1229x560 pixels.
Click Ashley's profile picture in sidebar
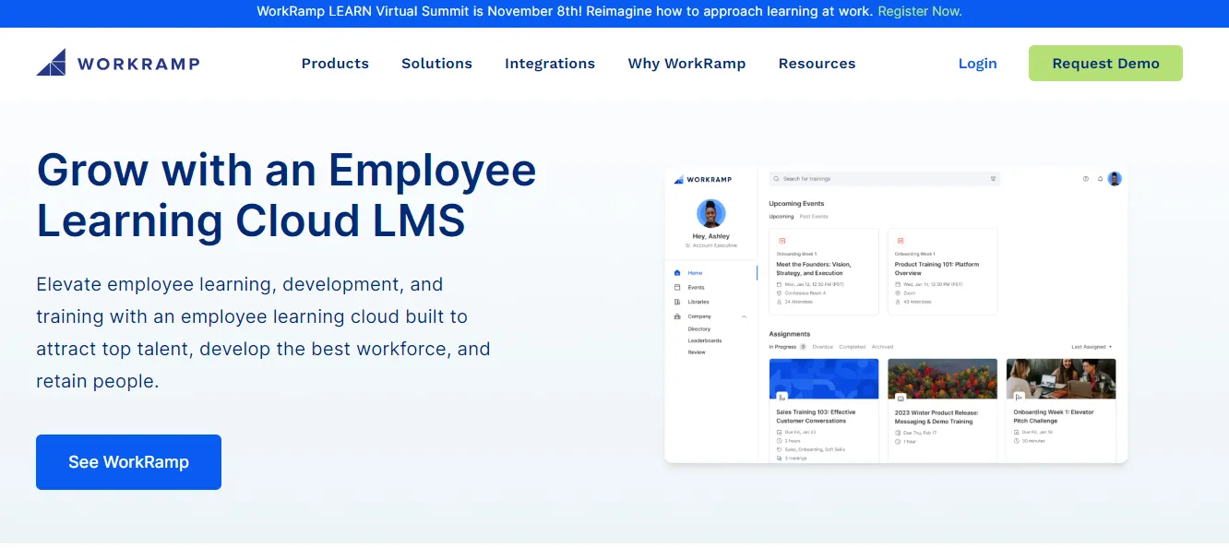tap(711, 214)
